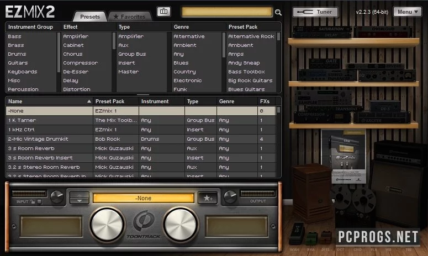This screenshot has height=256, width=428.
Task: Click the output level knob
Action: [x=230, y=197]
